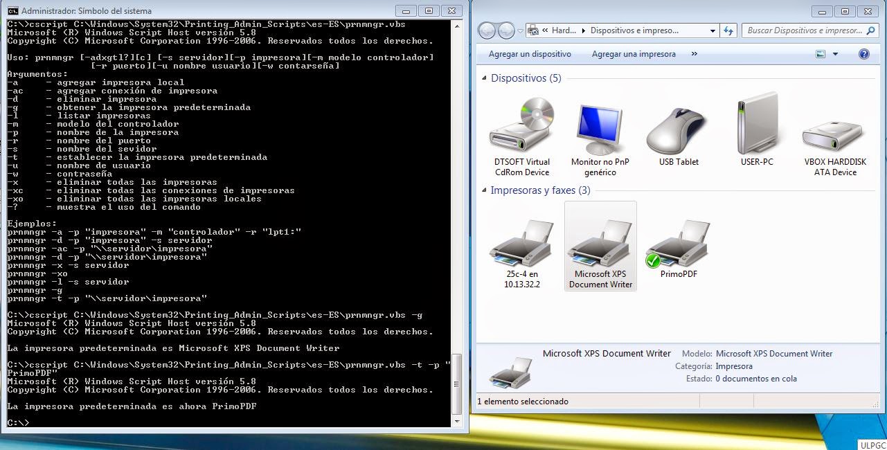Click the Hard... breadcrumb in address bar
This screenshot has height=450, width=887.
564,30
